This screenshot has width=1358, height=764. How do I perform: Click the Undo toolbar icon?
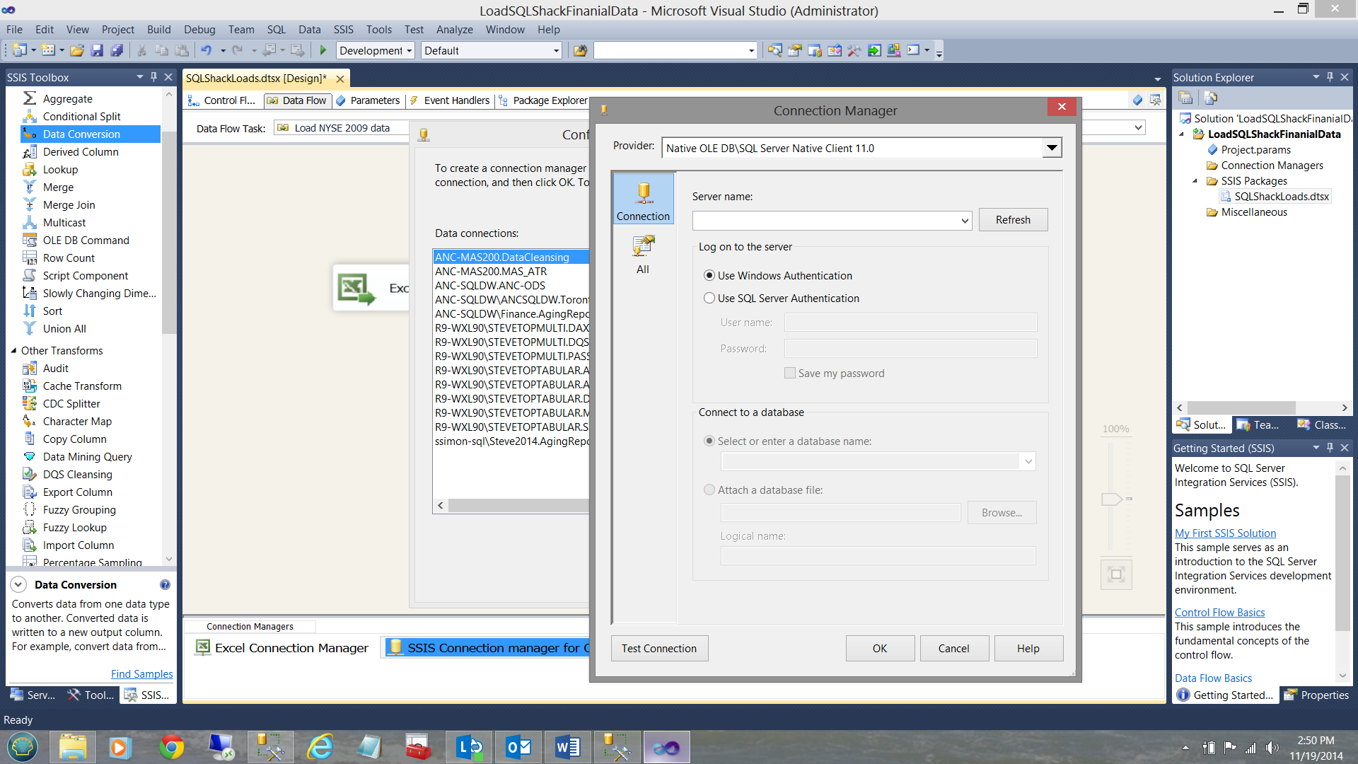point(206,50)
